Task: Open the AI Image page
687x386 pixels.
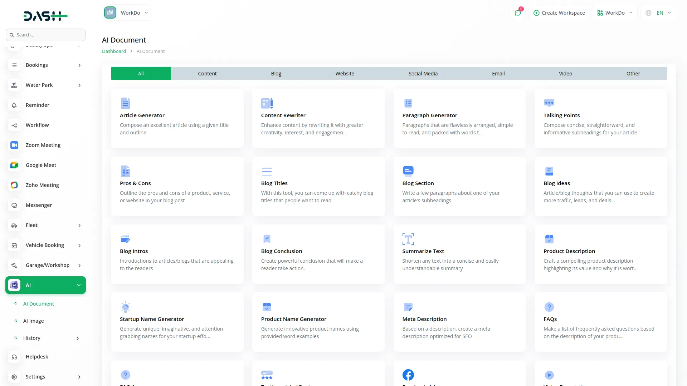Action: point(34,321)
